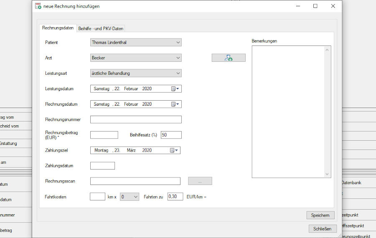Screen dimensions: 376x238
Task: Switch to Beihilfe- und PKV-Daten tab
Action: pos(101,28)
